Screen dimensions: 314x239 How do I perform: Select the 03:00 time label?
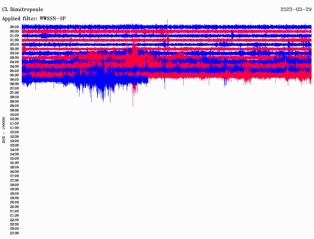coord(14,53)
